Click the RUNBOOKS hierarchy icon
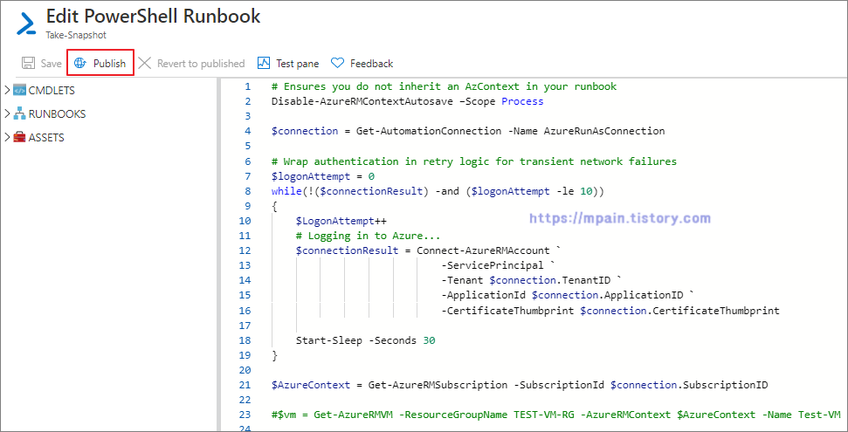 (19, 114)
